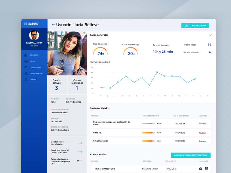
Task: Select Test y categorias menu item
Action: click(x=36, y=73)
